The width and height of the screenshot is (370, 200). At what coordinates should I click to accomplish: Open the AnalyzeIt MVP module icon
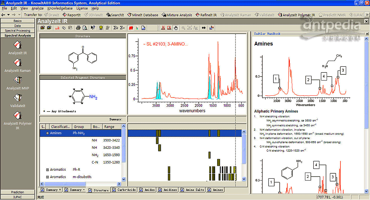(x=17, y=80)
